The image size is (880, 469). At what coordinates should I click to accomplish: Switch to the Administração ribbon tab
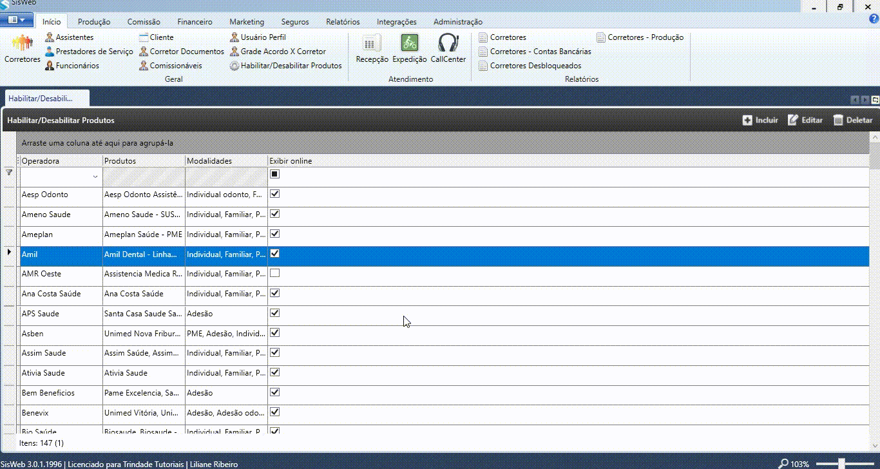tap(458, 22)
